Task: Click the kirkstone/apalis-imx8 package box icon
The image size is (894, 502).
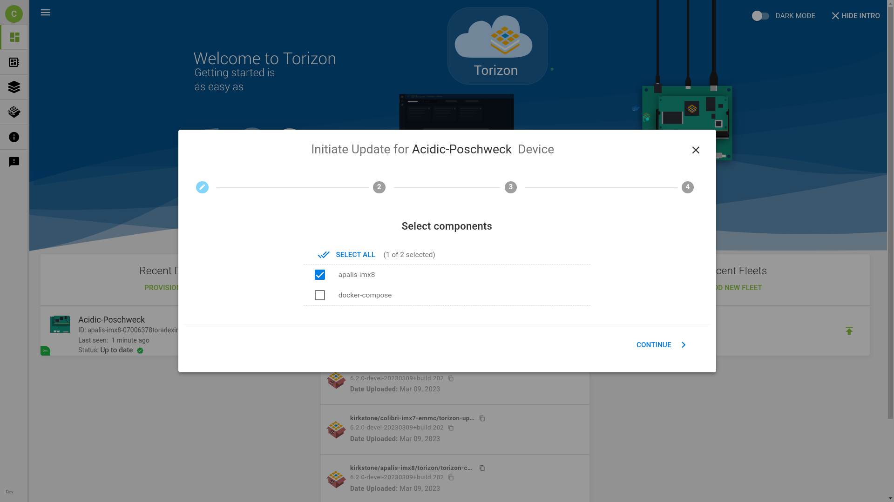Action: (336, 479)
